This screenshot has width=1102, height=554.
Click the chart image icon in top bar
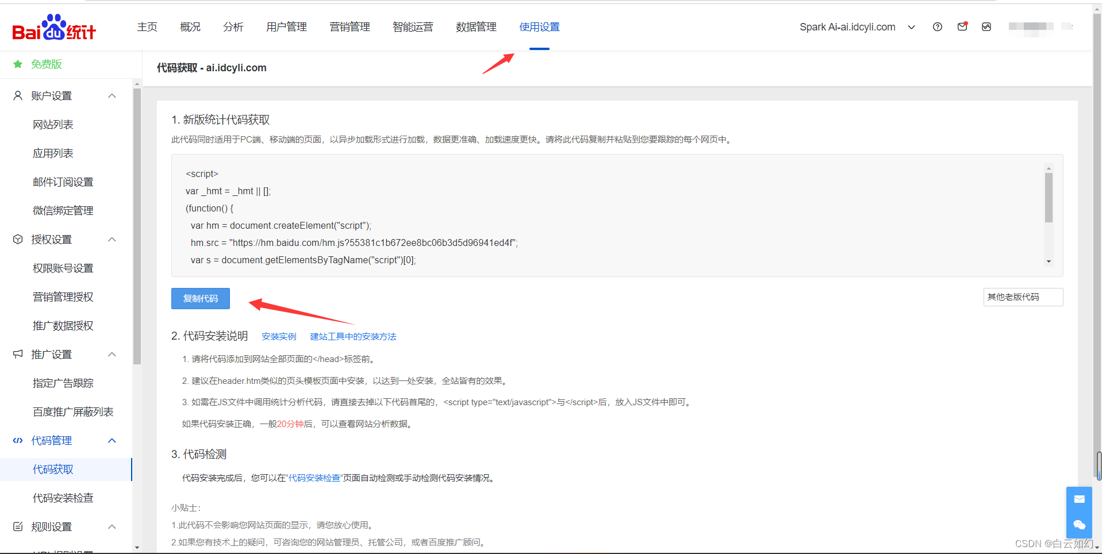tap(986, 27)
